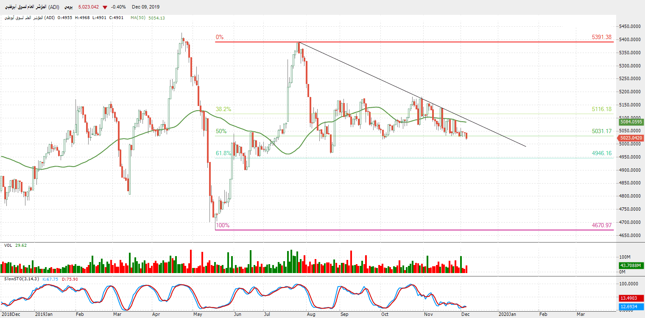Click the Fibonacci price 5391.38
The image size is (645, 318).
(602, 37)
